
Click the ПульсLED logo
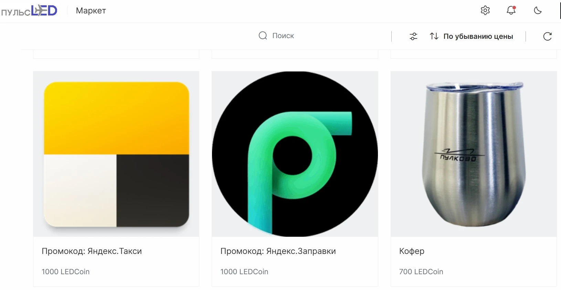point(29,11)
